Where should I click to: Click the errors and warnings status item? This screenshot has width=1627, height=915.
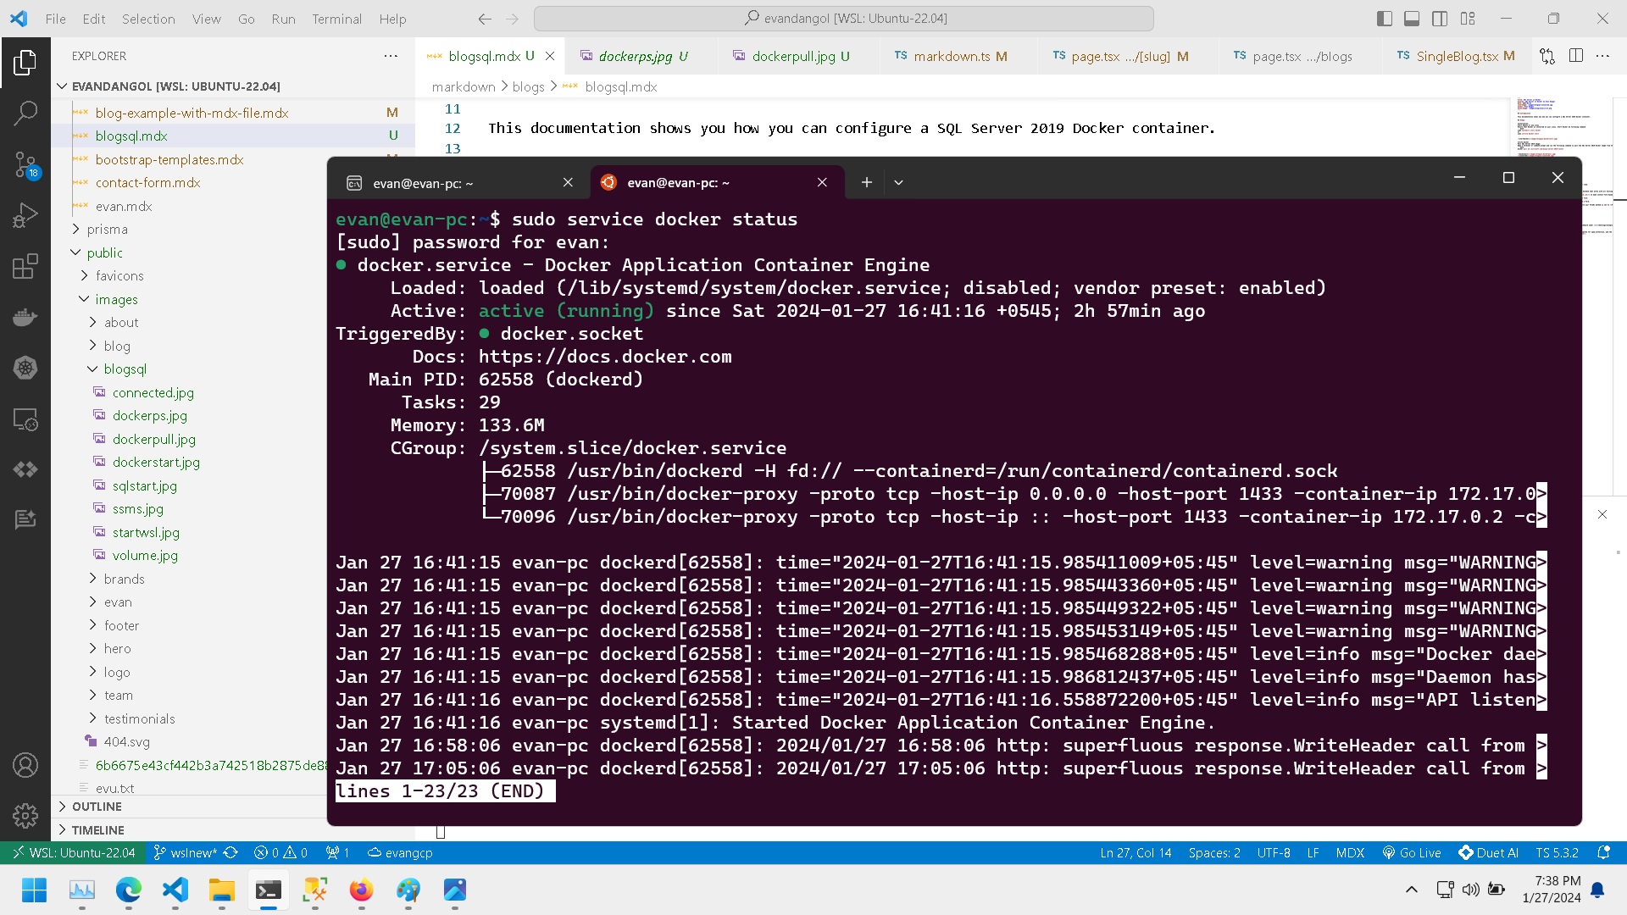click(280, 853)
